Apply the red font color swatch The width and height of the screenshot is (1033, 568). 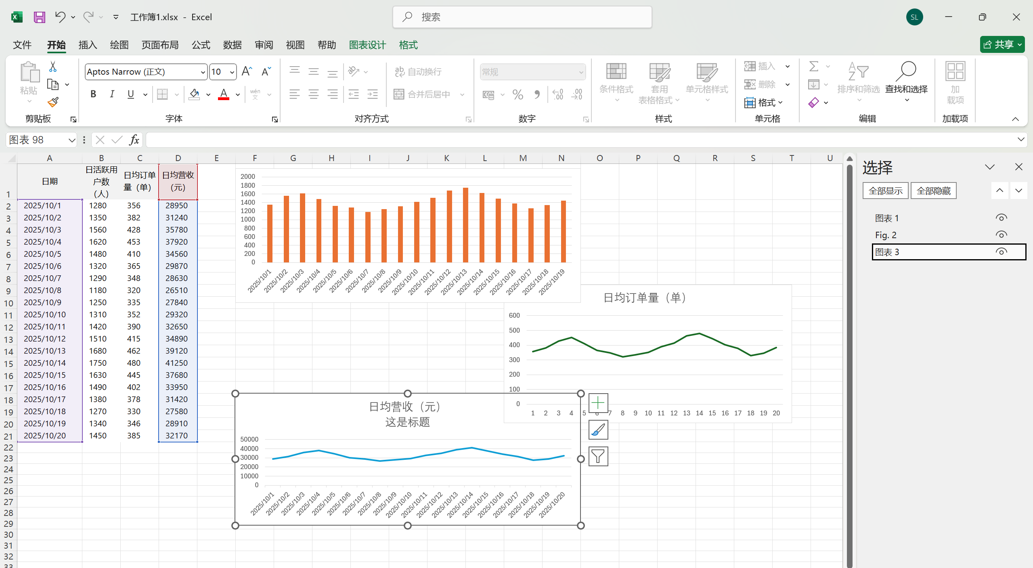[224, 94]
